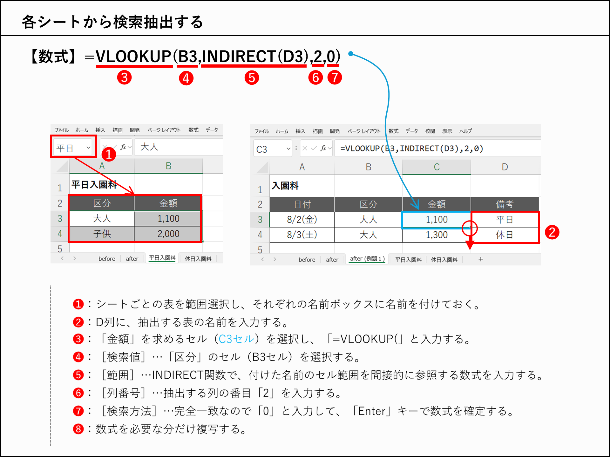Click the left formula bar showing 大人

tap(179, 147)
